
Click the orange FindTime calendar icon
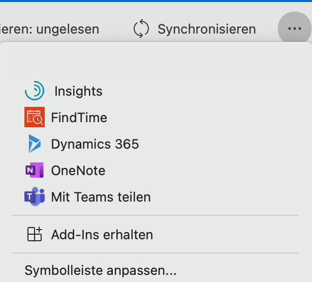coord(35,117)
